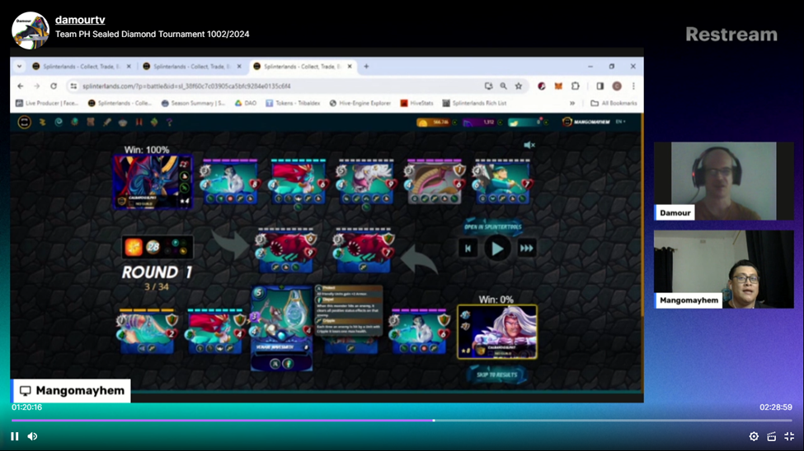The image size is (804, 451).
Task: Click the damourtv channel avatar
Action: pyautogui.click(x=31, y=30)
